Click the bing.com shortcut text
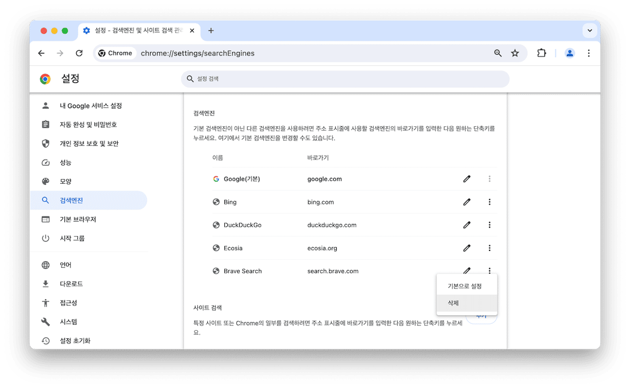The height and width of the screenshot is (388, 630). click(x=321, y=202)
